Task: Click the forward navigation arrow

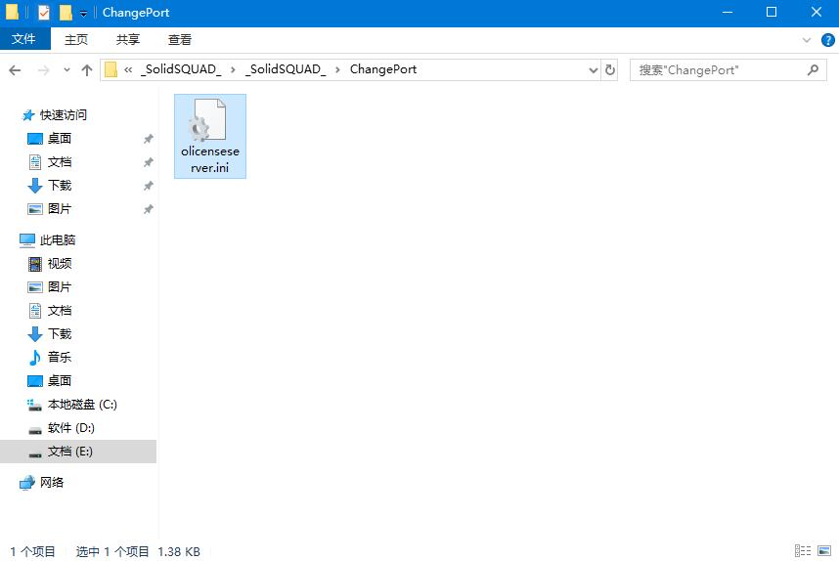Action: pos(43,70)
